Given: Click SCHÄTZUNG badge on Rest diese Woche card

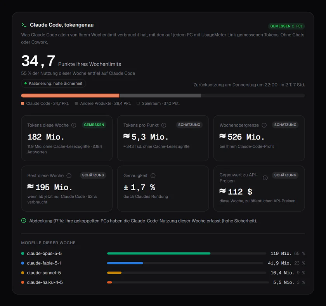Looking at the screenshot, I should coord(93,175).
